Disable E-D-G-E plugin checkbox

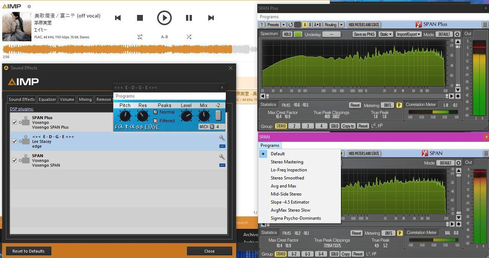15,141
